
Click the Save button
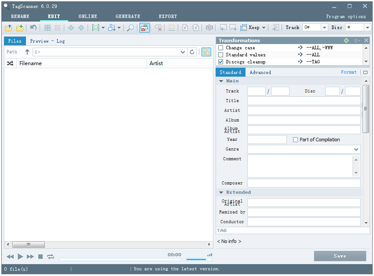click(340, 256)
